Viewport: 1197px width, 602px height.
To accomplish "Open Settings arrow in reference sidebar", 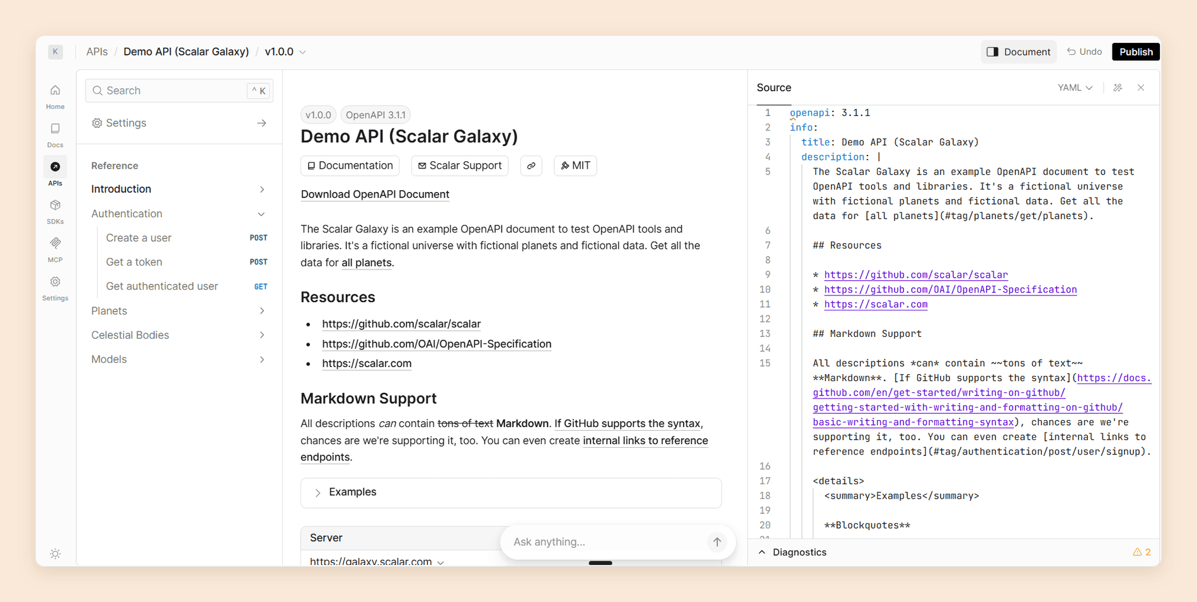I will coord(261,123).
